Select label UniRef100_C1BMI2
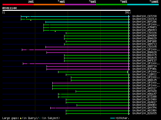161x120 pixels. pyautogui.click(x=144, y=75)
